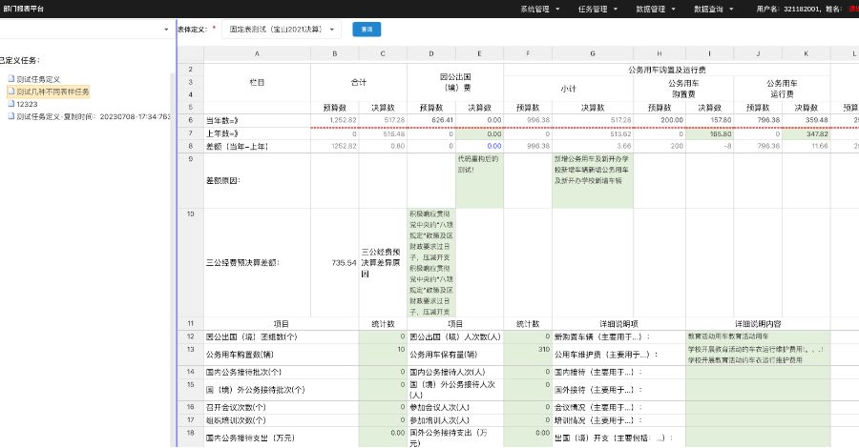This screenshot has width=859, height=448.
Task: Click cell 当年数=》
Action: point(257,120)
